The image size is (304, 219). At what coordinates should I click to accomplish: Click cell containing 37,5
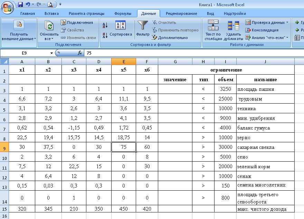tap(48, 147)
